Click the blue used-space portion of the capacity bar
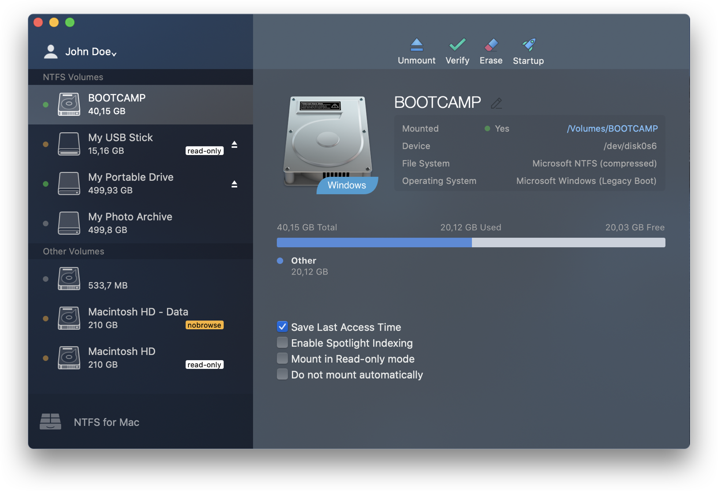 tap(374, 242)
